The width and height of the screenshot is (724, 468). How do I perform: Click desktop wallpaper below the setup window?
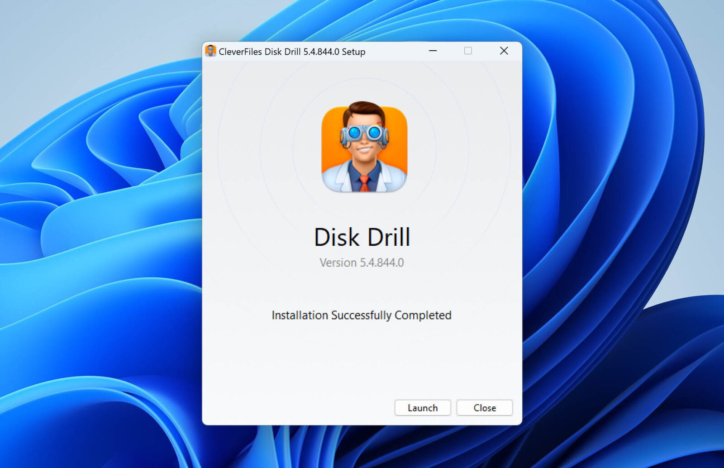pyautogui.click(x=362, y=448)
